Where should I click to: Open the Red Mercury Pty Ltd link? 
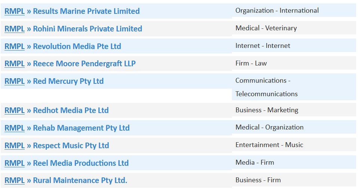(x=68, y=81)
